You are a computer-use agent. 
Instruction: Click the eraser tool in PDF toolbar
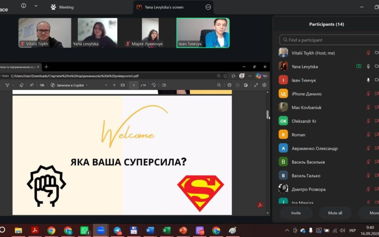(x=21, y=85)
